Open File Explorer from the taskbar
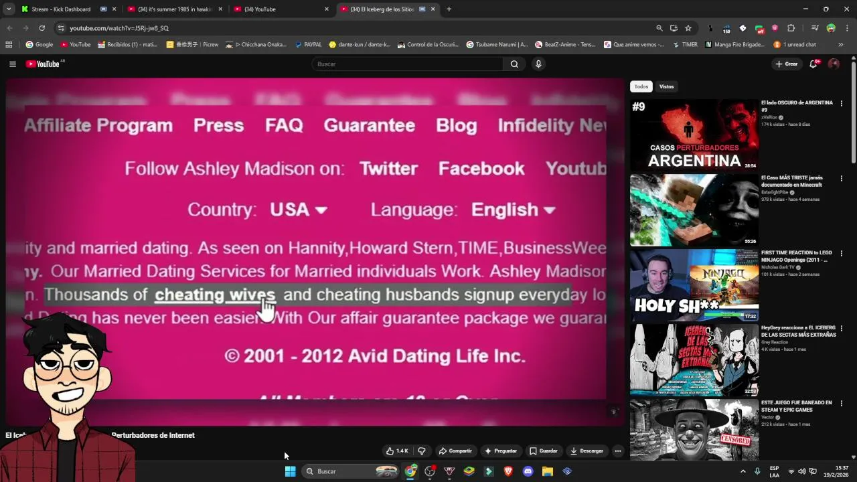Screen dimensions: 857x482 click(x=547, y=471)
